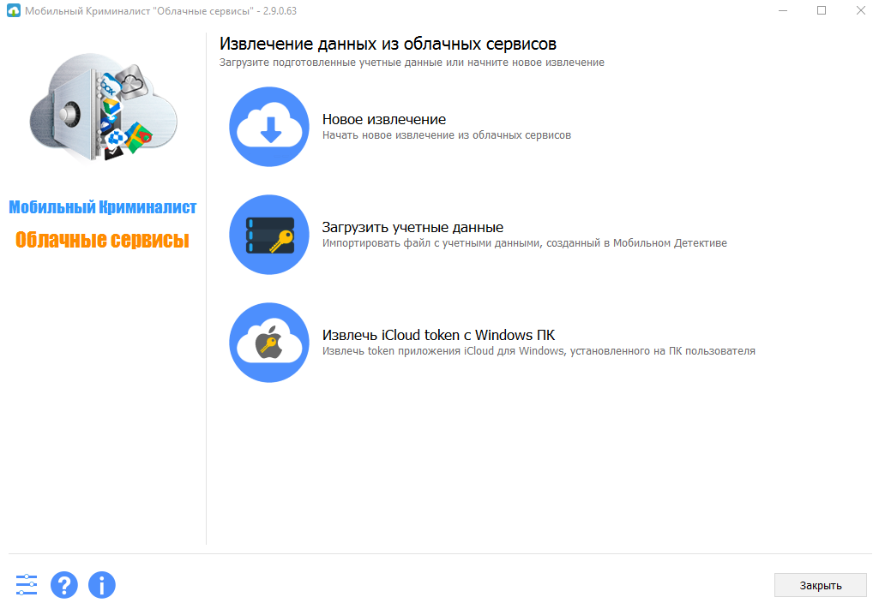The image size is (879, 615).
Task: Click 'Импортировать файл с учетными данными' description
Action: tap(524, 243)
